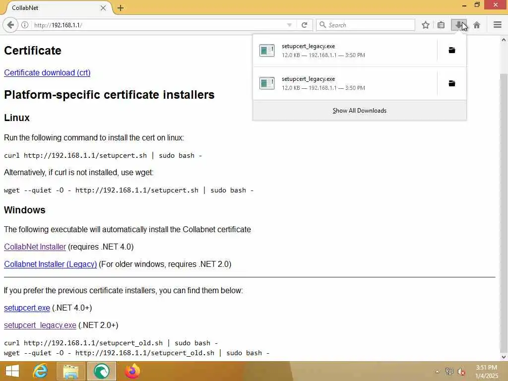Show hidden system tray icons
Viewport: 508px width, 381px height.
tap(437, 372)
